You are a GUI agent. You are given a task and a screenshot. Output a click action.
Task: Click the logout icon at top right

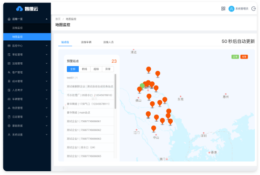[x=253, y=9]
